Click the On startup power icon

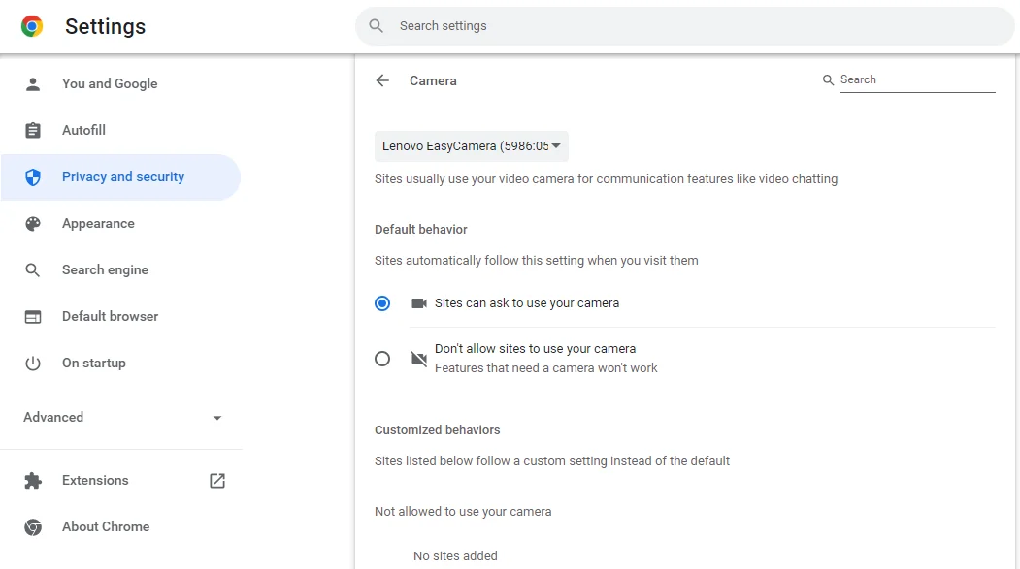click(33, 364)
